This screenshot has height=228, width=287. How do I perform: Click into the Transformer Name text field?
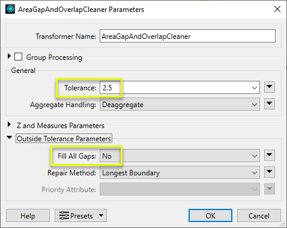[x=187, y=36]
